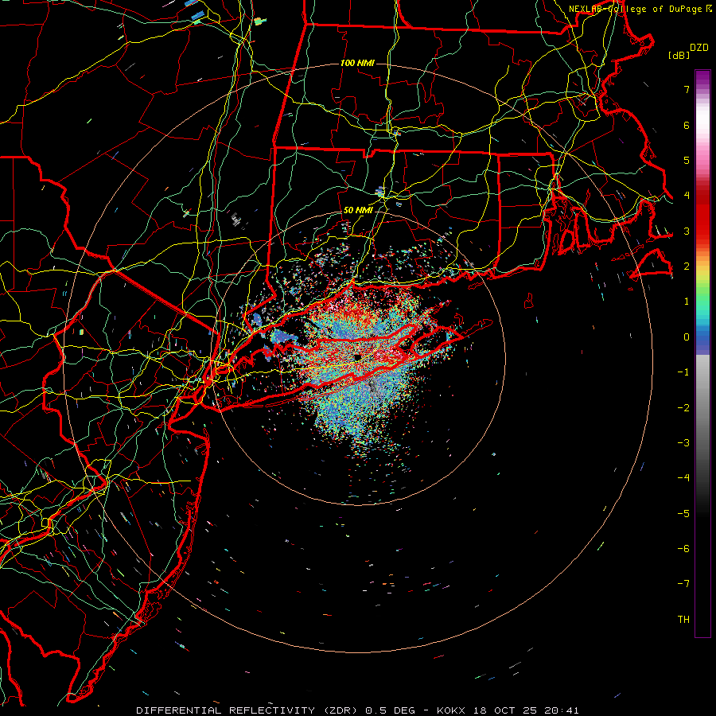Viewport: 716px width, 716px height.
Task: Click the [dB] unit label
Action: click(x=679, y=55)
